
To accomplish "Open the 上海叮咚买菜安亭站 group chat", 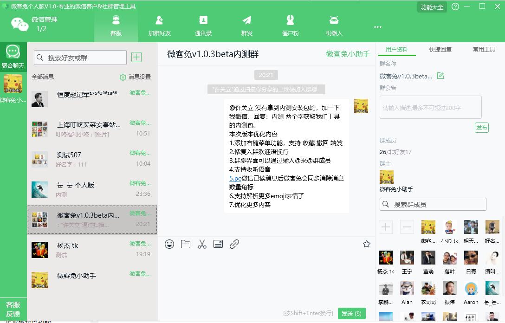I will [92, 129].
